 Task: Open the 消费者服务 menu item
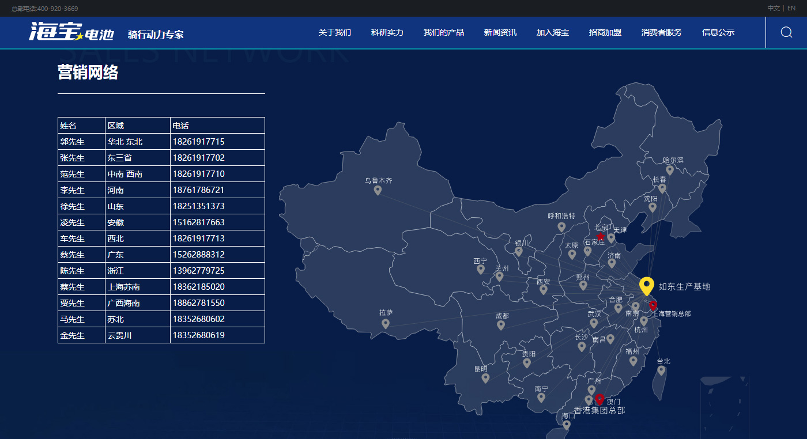[661, 32]
